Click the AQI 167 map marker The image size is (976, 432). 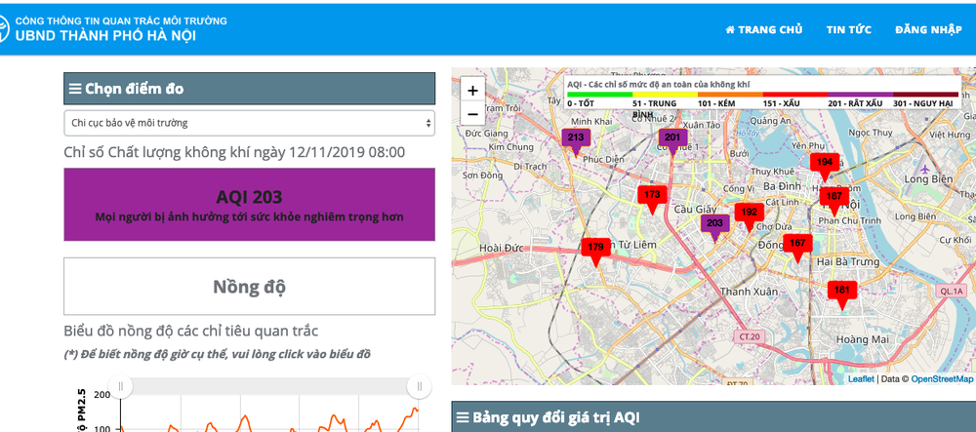(797, 248)
